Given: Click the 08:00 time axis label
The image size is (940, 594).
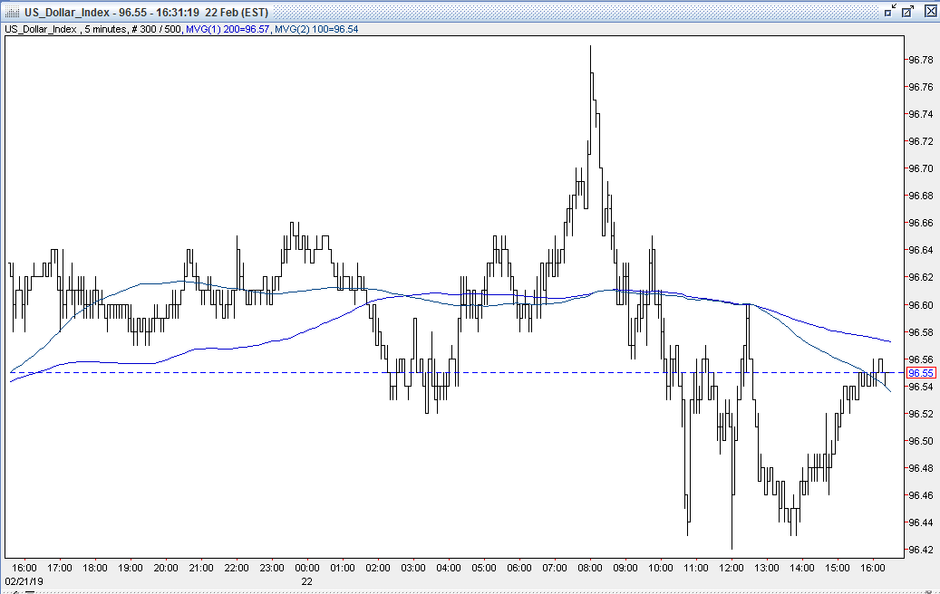Looking at the screenshot, I should (x=590, y=568).
